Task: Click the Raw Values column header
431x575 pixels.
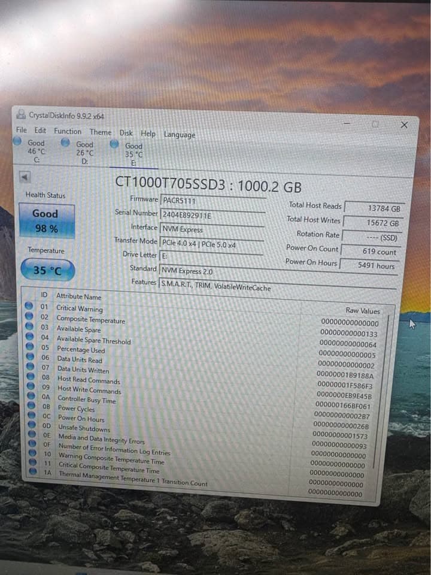Action: tap(363, 311)
